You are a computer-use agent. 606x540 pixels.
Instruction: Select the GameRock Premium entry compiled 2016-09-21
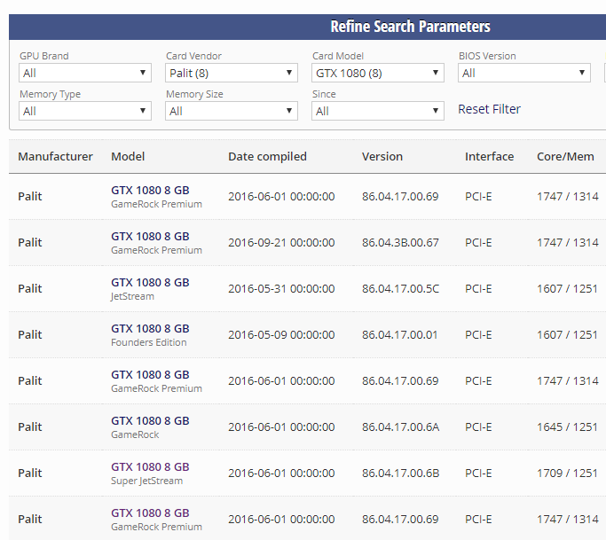pos(150,237)
